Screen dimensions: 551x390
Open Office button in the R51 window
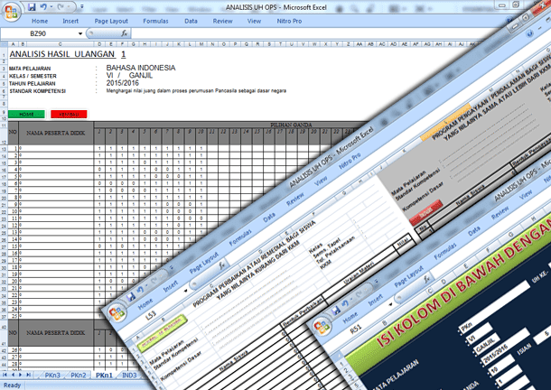pos(322,327)
